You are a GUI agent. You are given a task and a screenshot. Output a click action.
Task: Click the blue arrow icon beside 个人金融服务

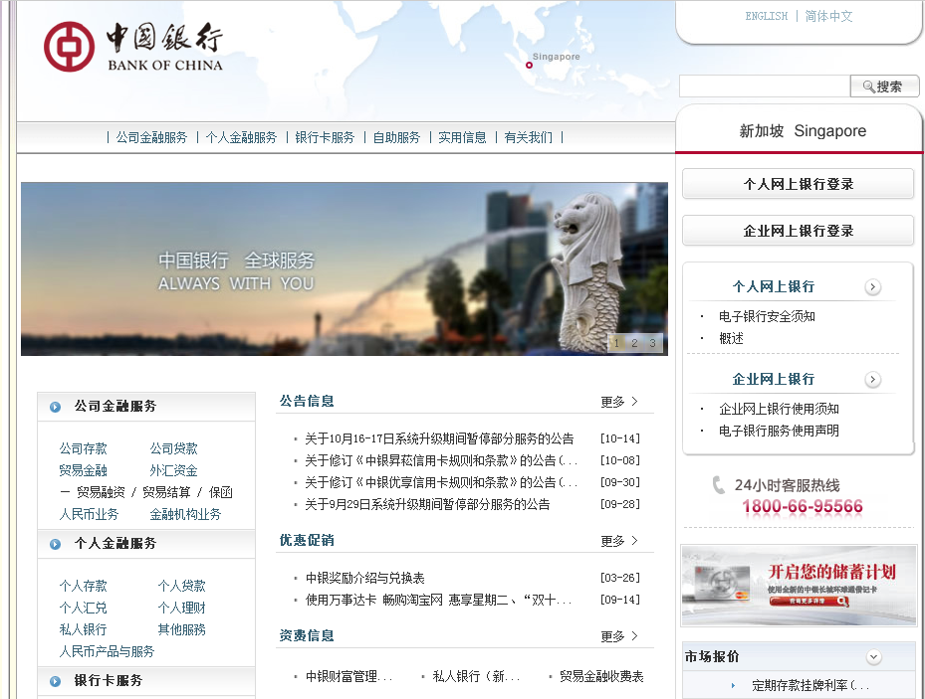[56, 544]
